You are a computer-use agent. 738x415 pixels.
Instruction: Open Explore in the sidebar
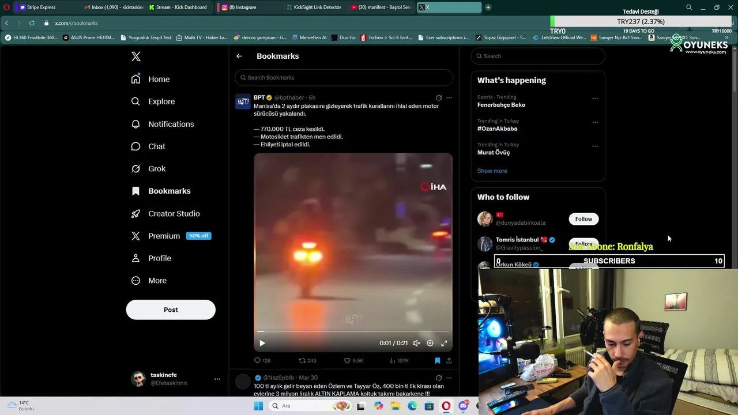click(153, 101)
